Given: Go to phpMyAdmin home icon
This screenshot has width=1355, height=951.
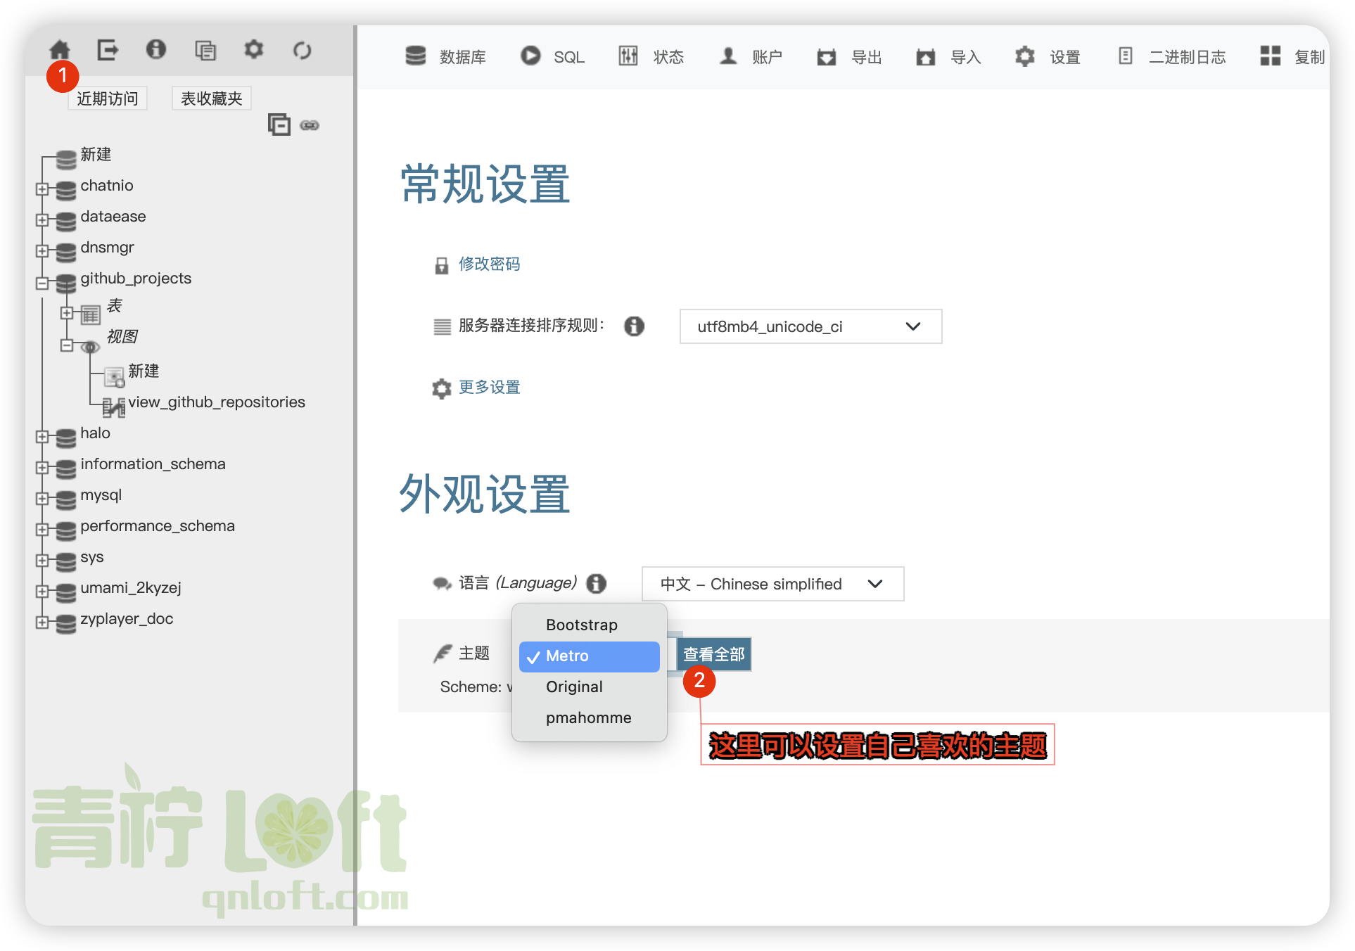Looking at the screenshot, I should pyautogui.click(x=60, y=50).
